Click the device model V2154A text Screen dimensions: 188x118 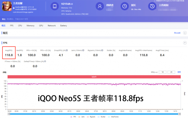coord(66,4)
